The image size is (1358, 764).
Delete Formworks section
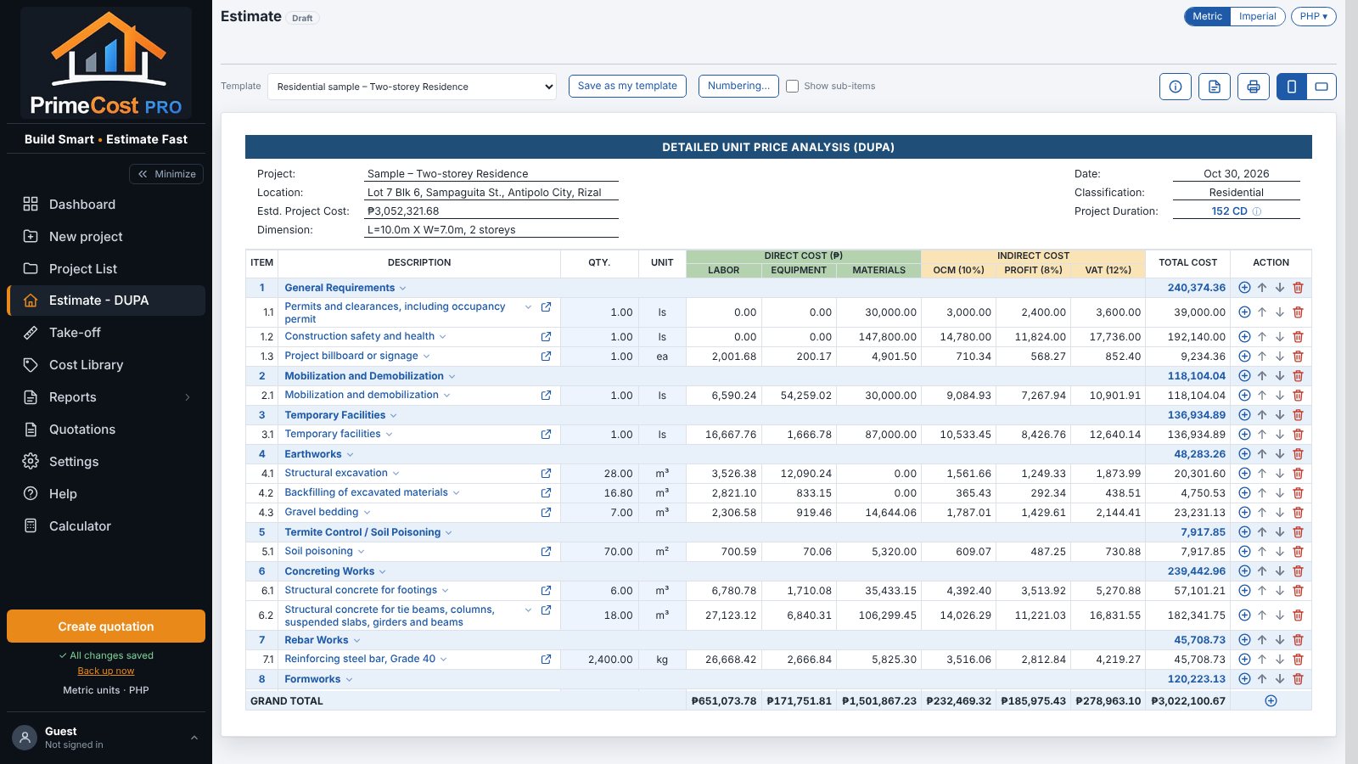coord(1298,679)
